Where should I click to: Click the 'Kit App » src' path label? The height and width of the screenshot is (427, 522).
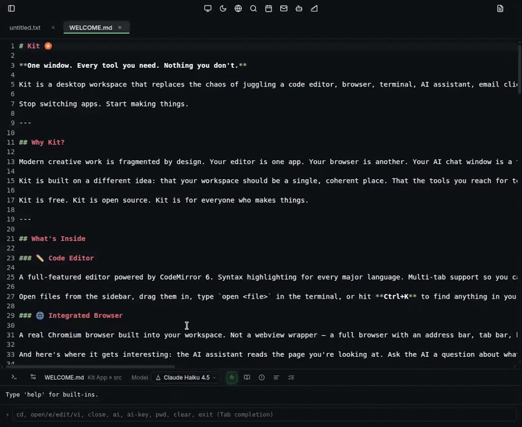click(105, 377)
